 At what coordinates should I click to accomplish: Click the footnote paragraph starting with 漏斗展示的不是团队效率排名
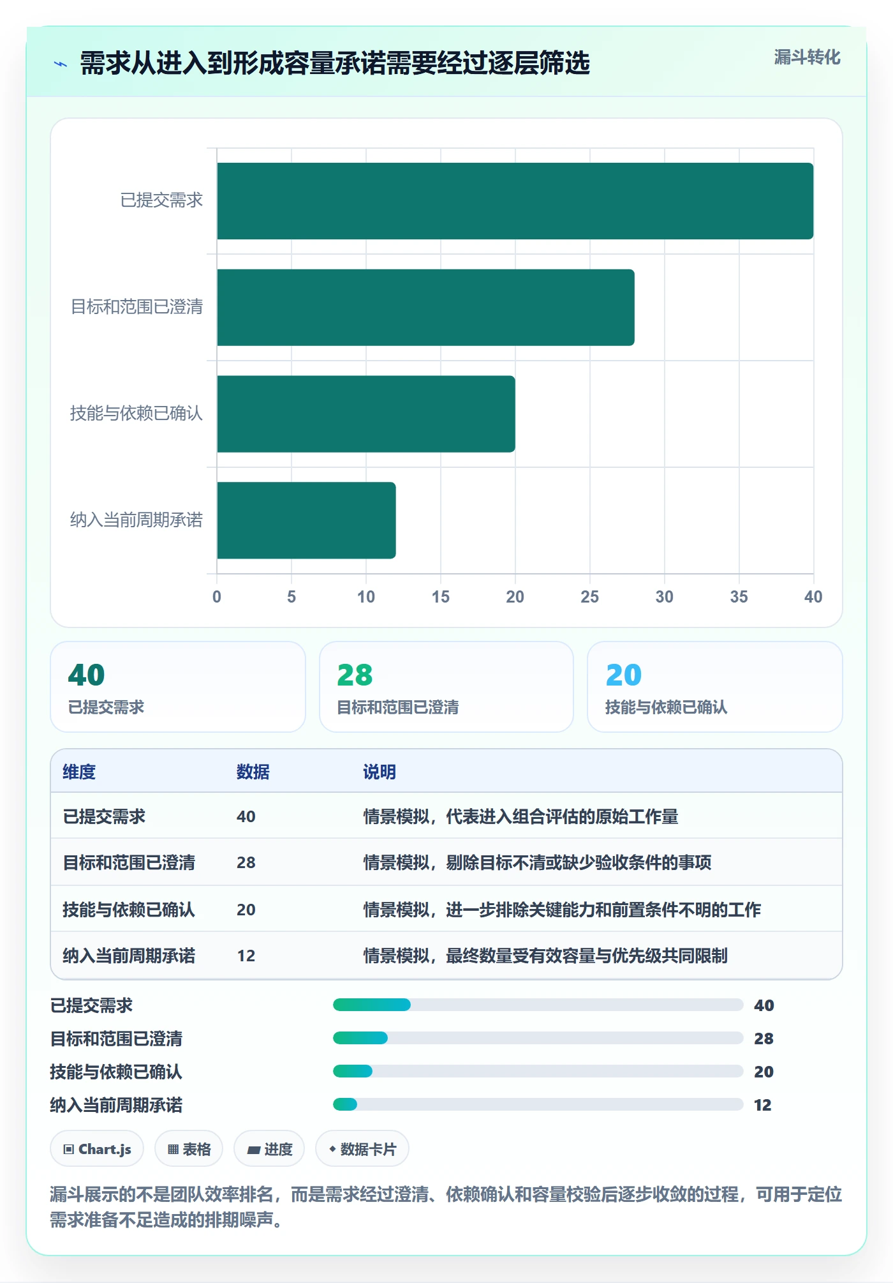447,1206
